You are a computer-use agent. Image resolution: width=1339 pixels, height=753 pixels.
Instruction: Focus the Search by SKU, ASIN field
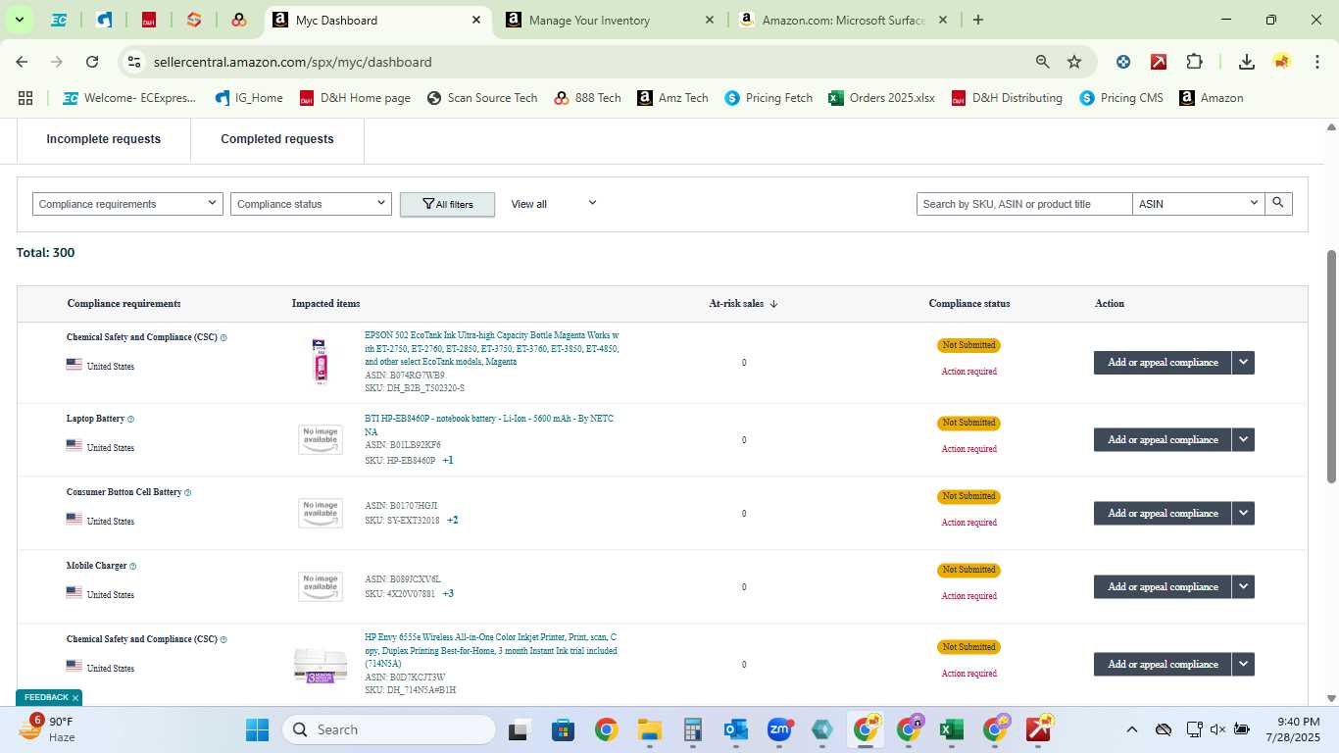tap(1024, 204)
